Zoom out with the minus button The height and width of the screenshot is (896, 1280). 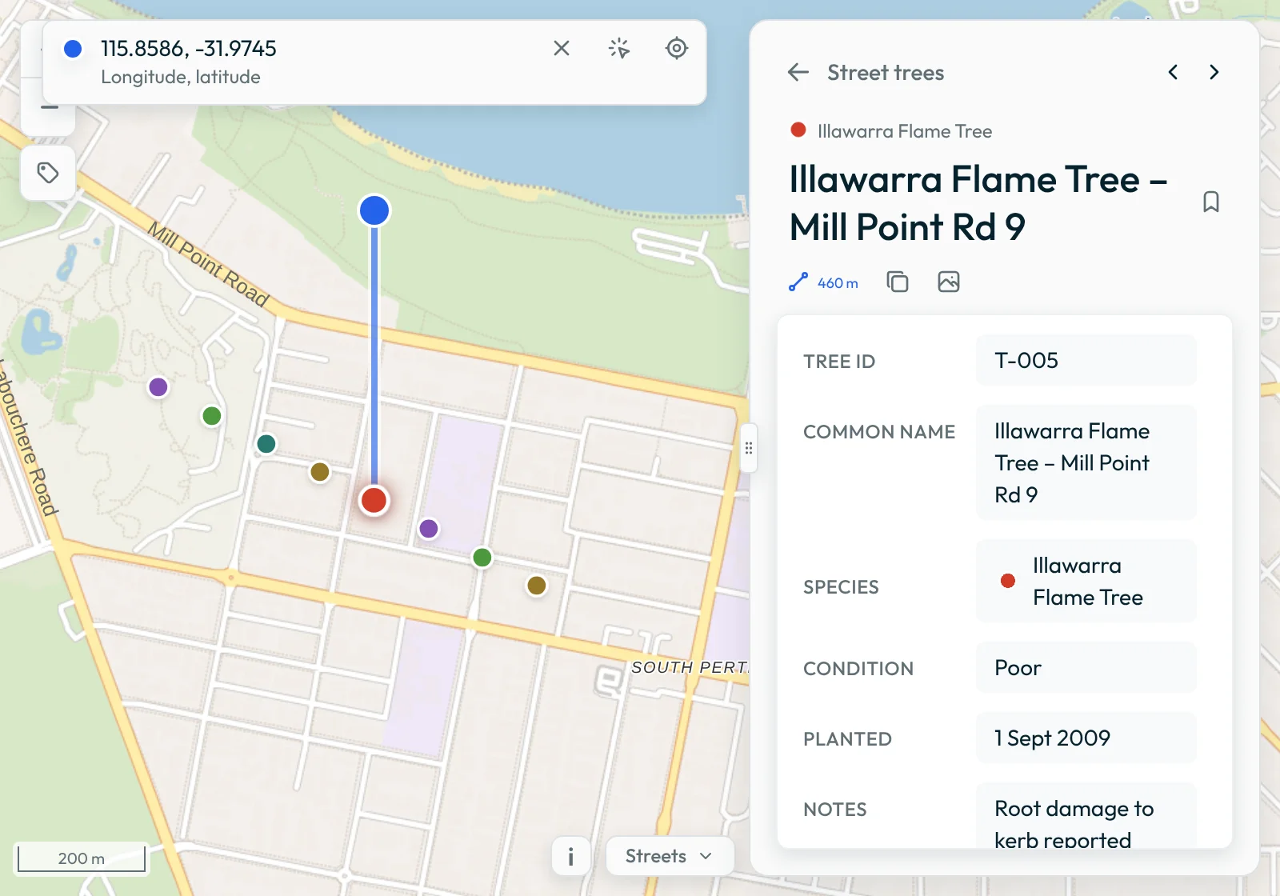[x=50, y=108]
